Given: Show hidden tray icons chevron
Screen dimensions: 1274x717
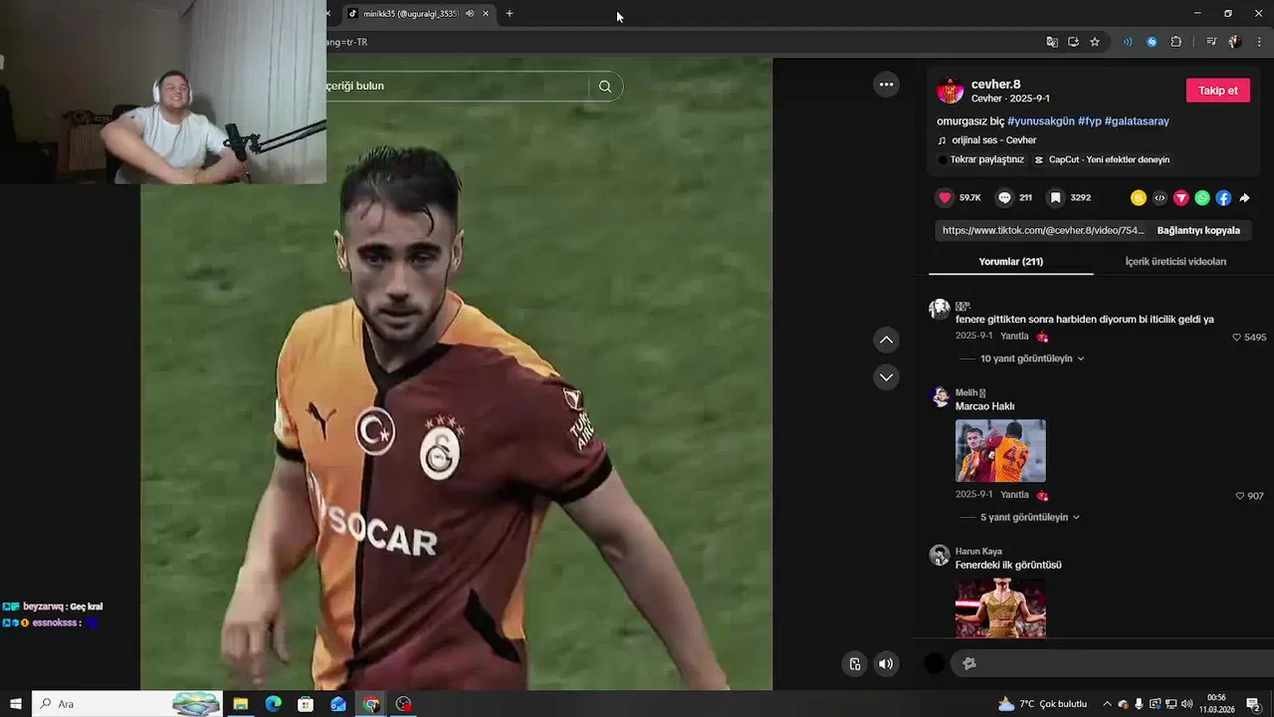Looking at the screenshot, I should [x=1107, y=704].
